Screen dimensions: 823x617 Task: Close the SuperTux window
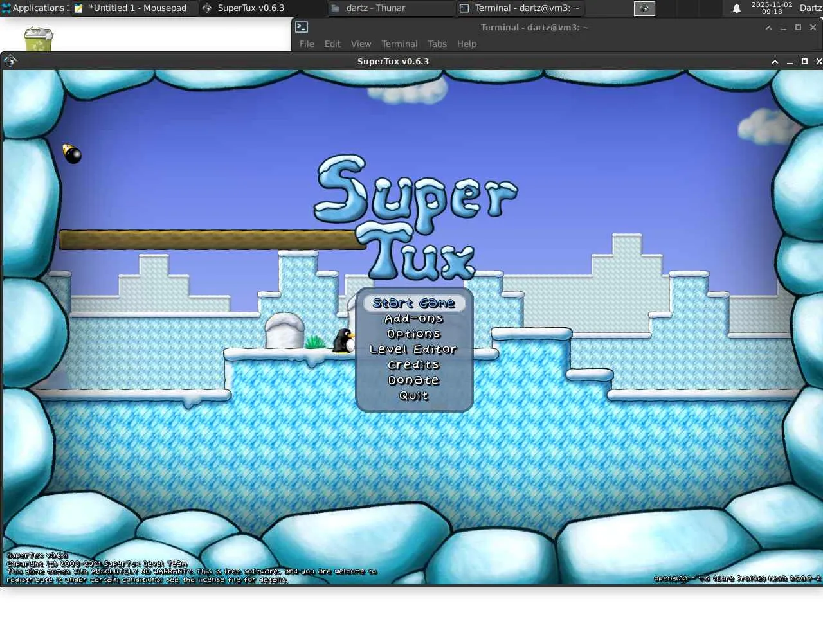click(x=818, y=62)
